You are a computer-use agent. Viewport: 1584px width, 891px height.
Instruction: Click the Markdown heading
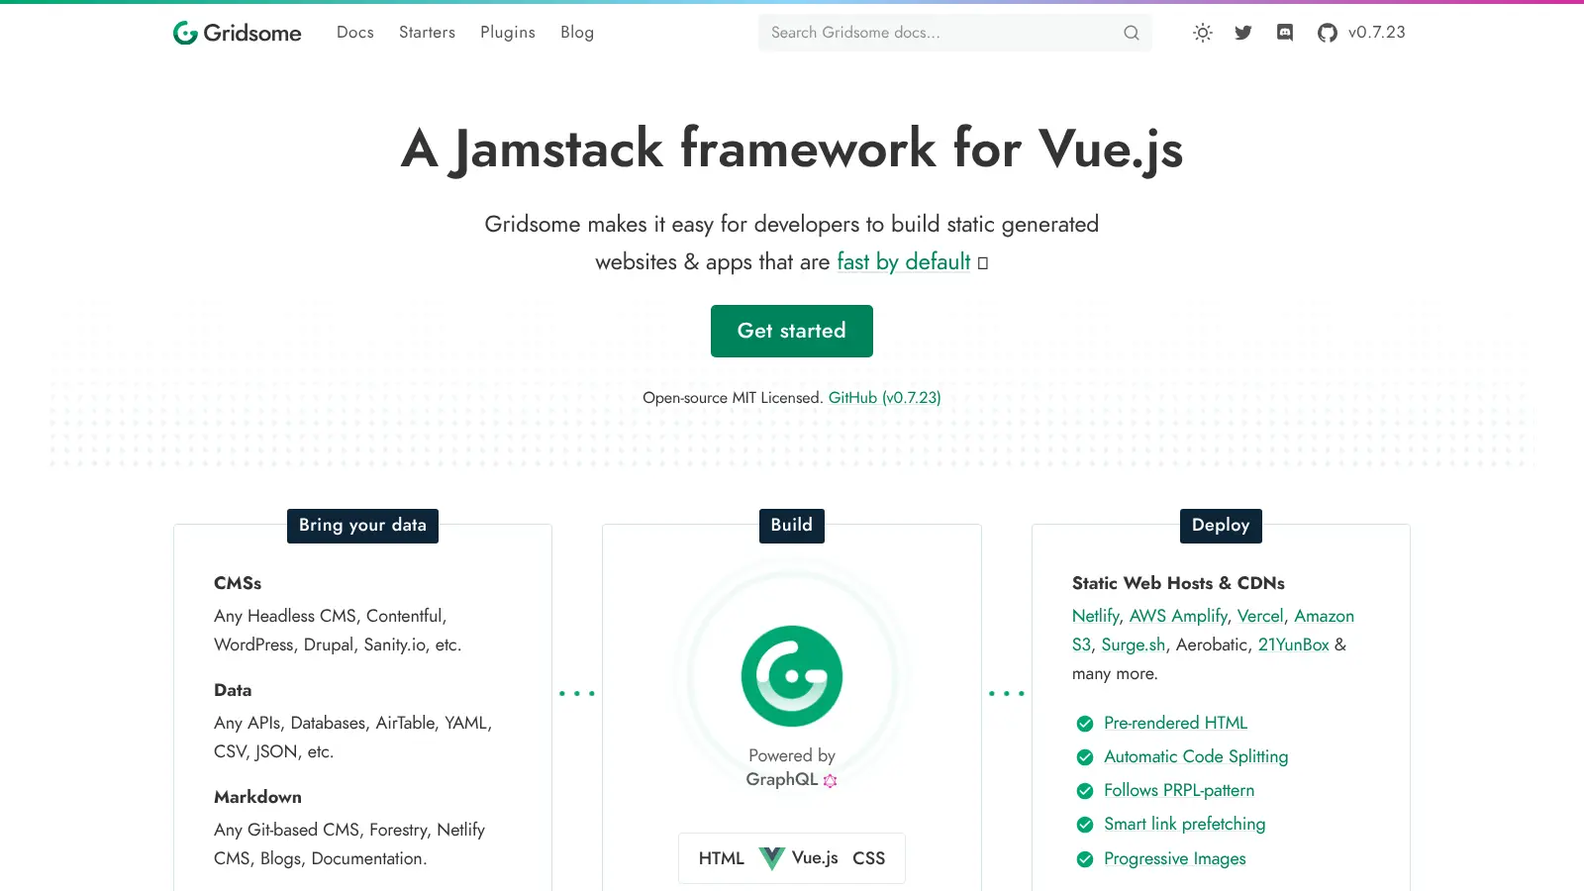tap(257, 797)
